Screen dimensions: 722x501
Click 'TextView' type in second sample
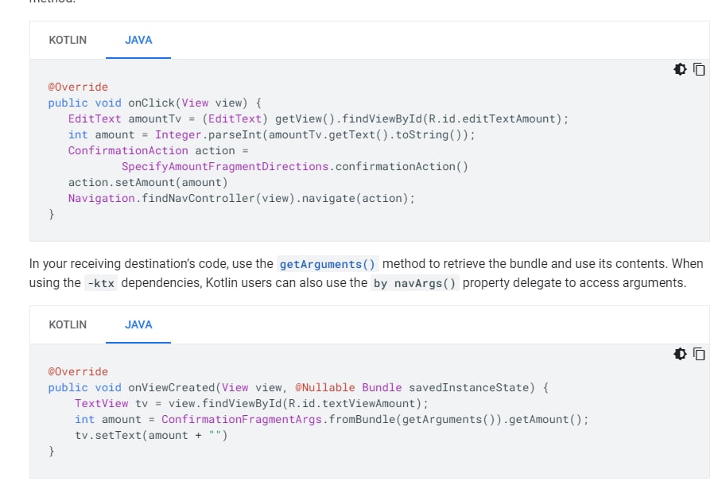click(x=101, y=403)
